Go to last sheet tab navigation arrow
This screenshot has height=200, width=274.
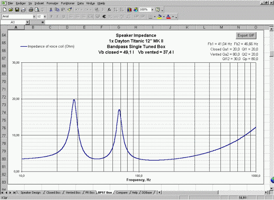coord(15,192)
